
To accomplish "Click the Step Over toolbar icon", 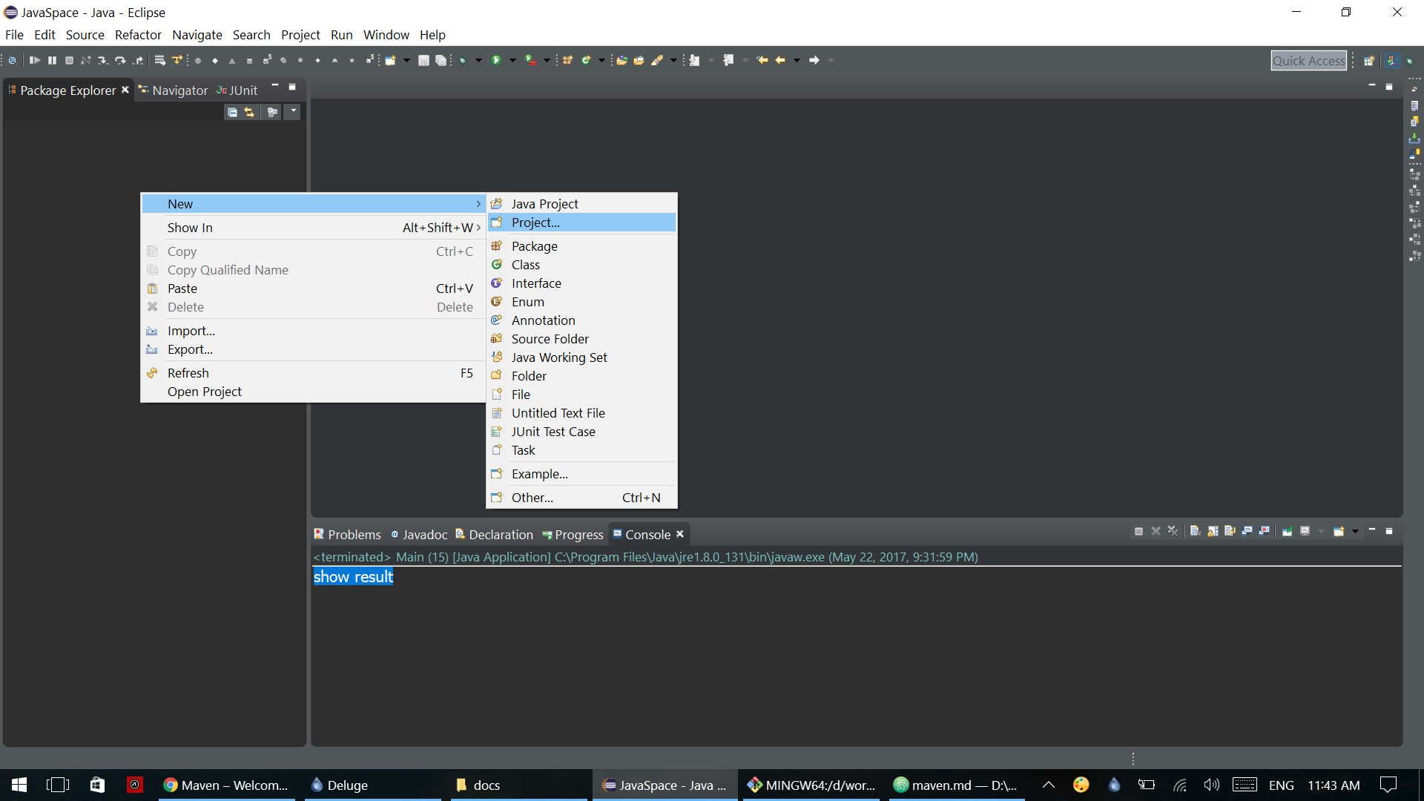I will point(120,60).
